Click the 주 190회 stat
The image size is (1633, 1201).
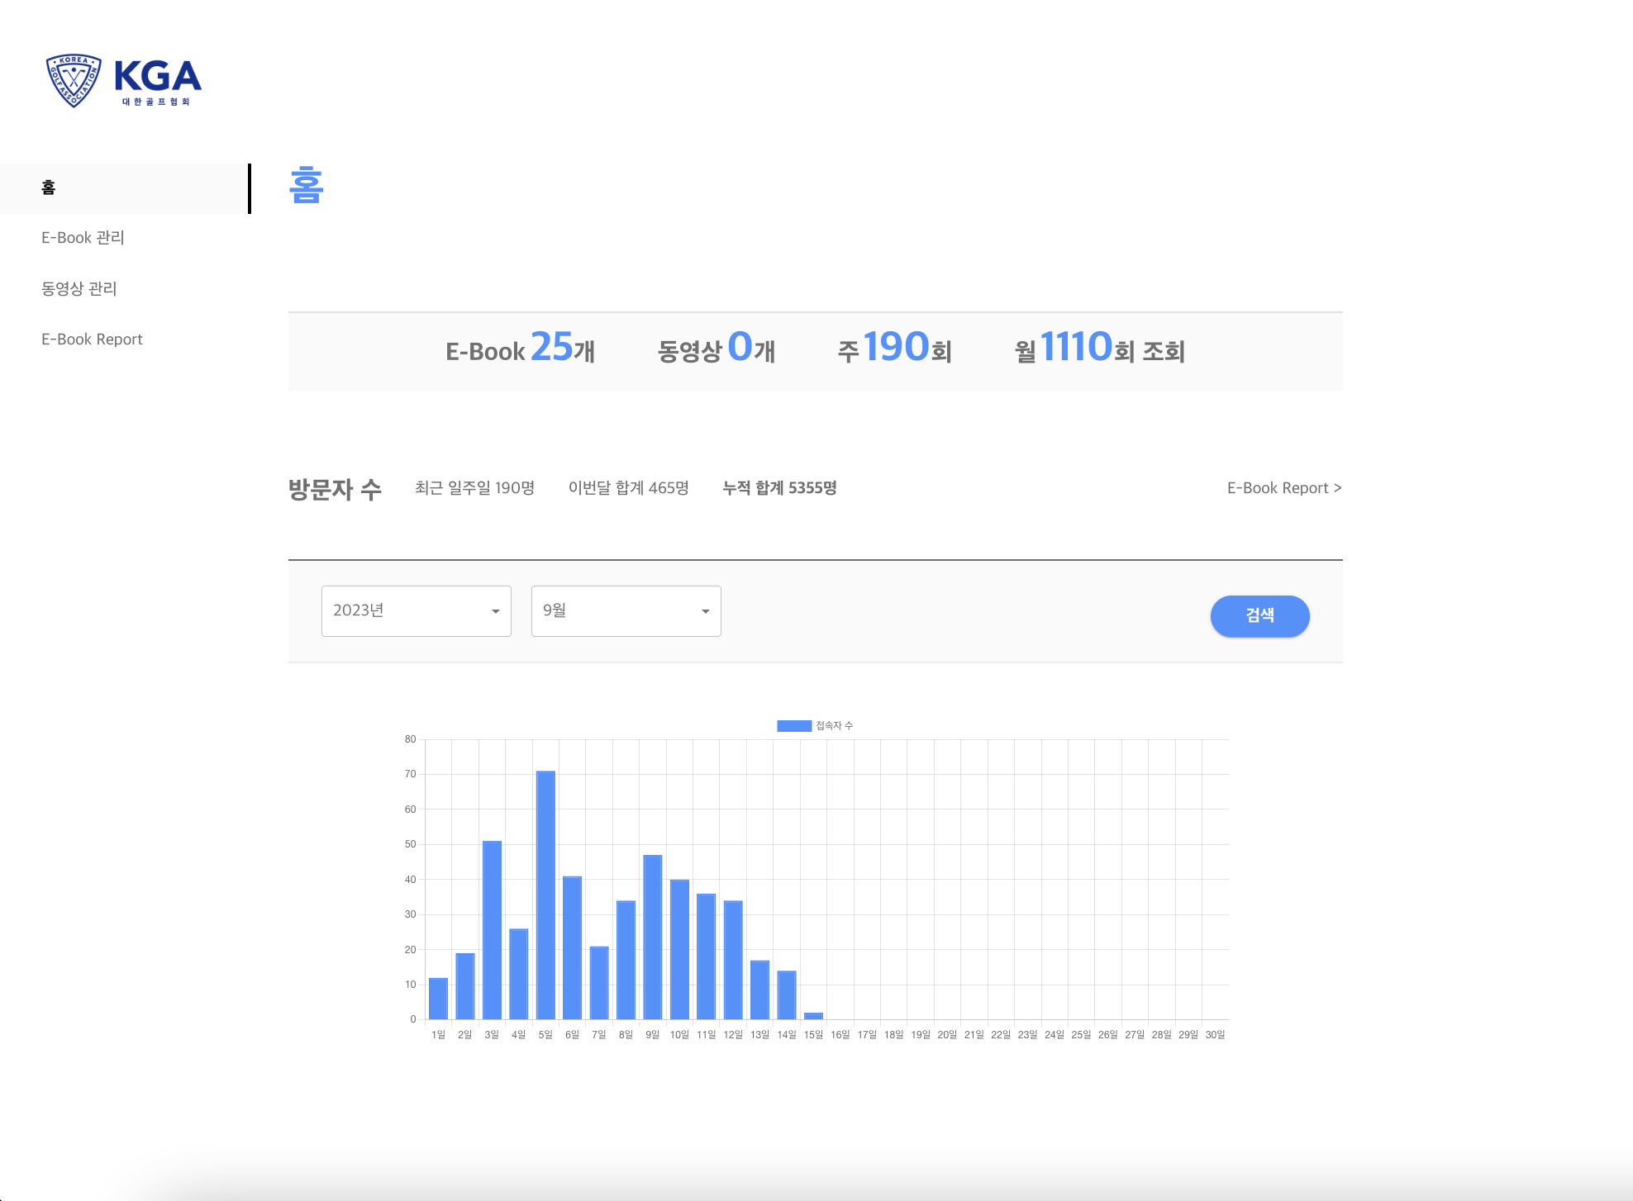(894, 348)
